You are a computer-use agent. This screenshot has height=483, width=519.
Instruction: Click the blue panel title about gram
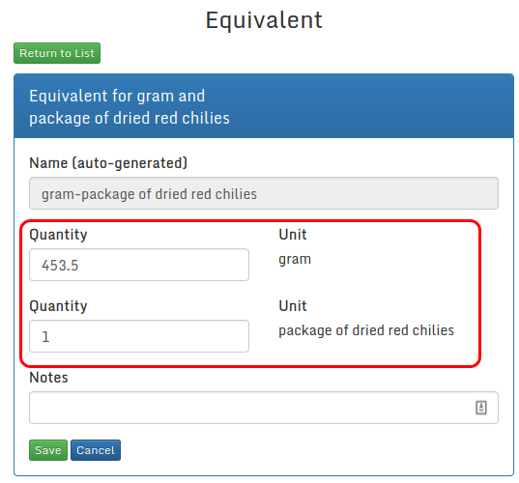[x=130, y=107]
